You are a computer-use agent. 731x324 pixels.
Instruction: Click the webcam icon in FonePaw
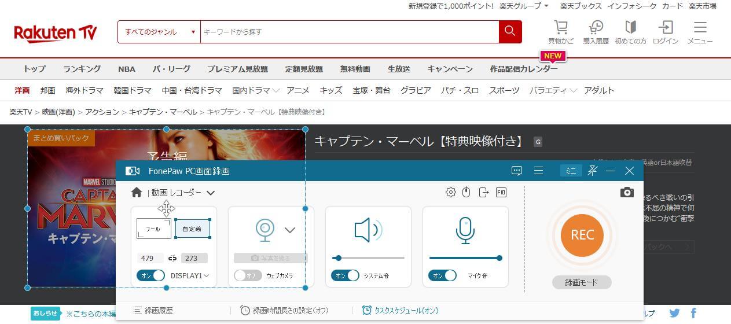(265, 230)
